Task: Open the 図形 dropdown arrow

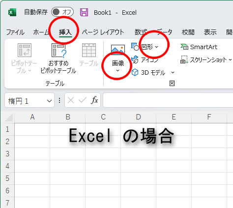Action: [157, 47]
